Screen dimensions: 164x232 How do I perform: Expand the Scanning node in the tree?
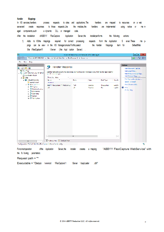[28, 94]
